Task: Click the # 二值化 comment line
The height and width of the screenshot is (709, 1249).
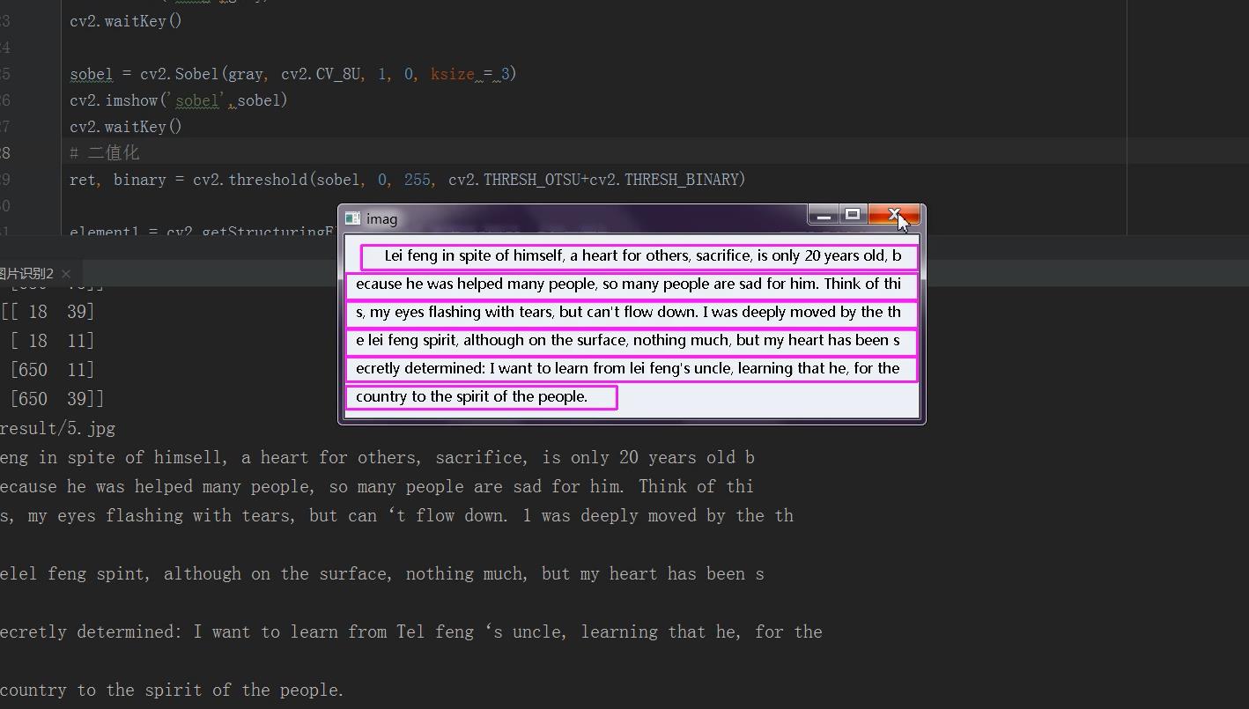Action: pos(105,153)
